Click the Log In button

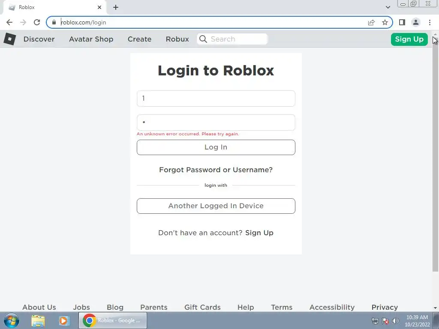[216, 147]
